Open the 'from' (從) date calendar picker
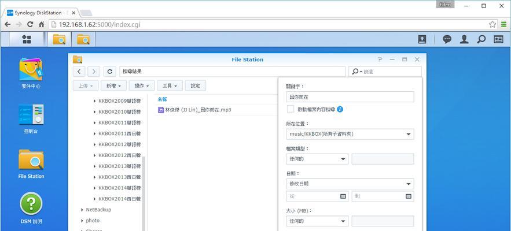The height and width of the screenshot is (231, 511). (343, 196)
